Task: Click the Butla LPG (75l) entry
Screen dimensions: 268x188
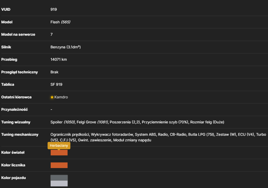Action: (x=201, y=135)
